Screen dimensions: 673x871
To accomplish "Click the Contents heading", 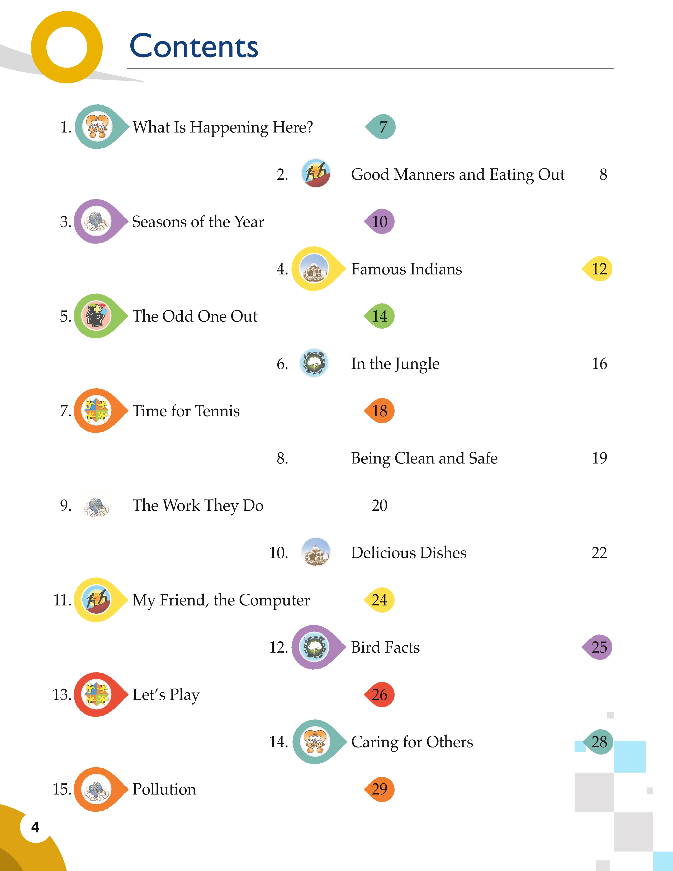I will [x=194, y=46].
